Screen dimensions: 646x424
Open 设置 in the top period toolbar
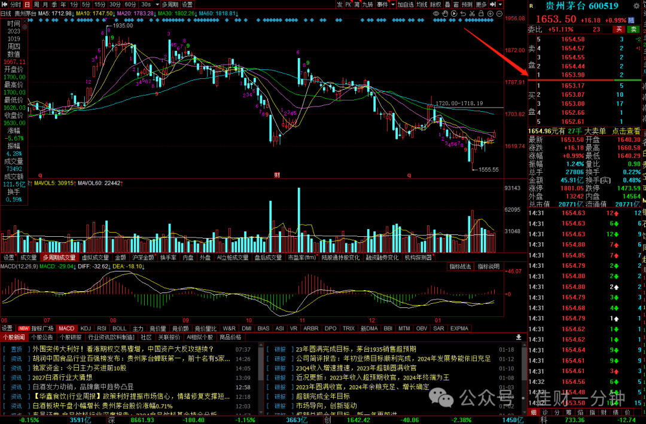pos(187,4)
